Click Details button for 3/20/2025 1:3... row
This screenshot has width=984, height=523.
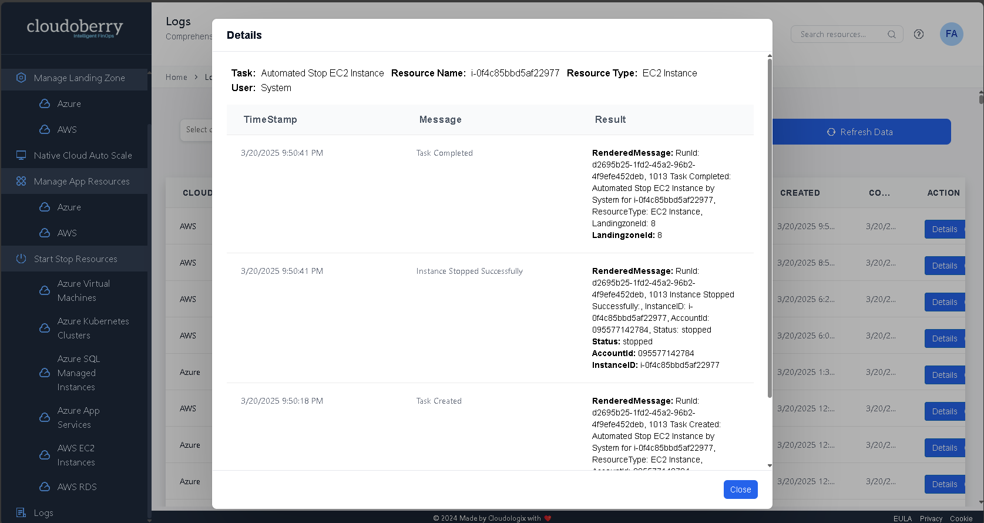tap(945, 375)
